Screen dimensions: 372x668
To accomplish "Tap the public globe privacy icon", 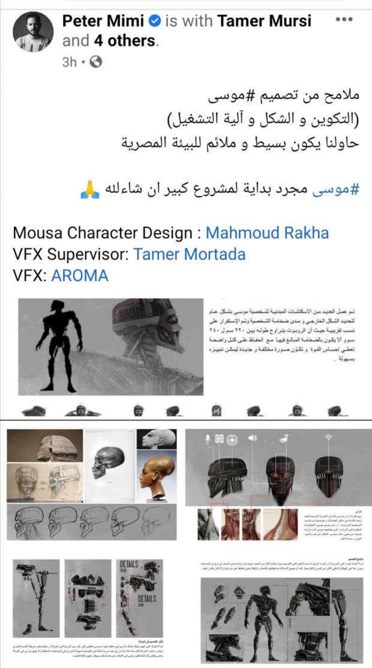I will (x=96, y=62).
